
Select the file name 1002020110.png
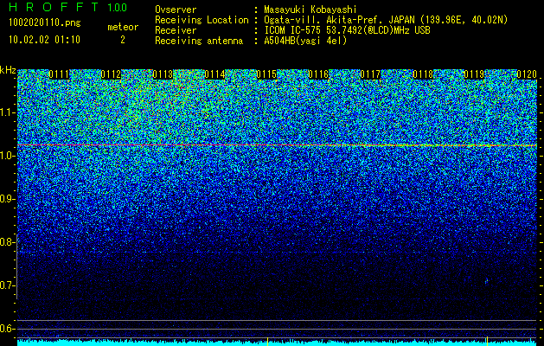pos(45,23)
